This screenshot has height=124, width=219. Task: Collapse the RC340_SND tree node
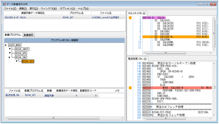pyautogui.click(x=9, y=57)
